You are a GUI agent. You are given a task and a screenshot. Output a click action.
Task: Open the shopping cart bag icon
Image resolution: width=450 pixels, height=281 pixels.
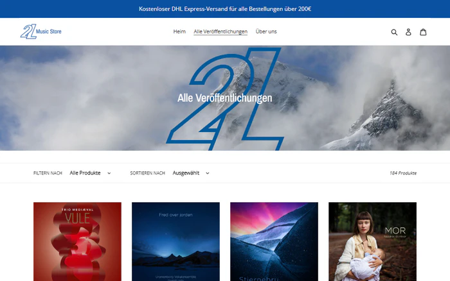pos(423,32)
